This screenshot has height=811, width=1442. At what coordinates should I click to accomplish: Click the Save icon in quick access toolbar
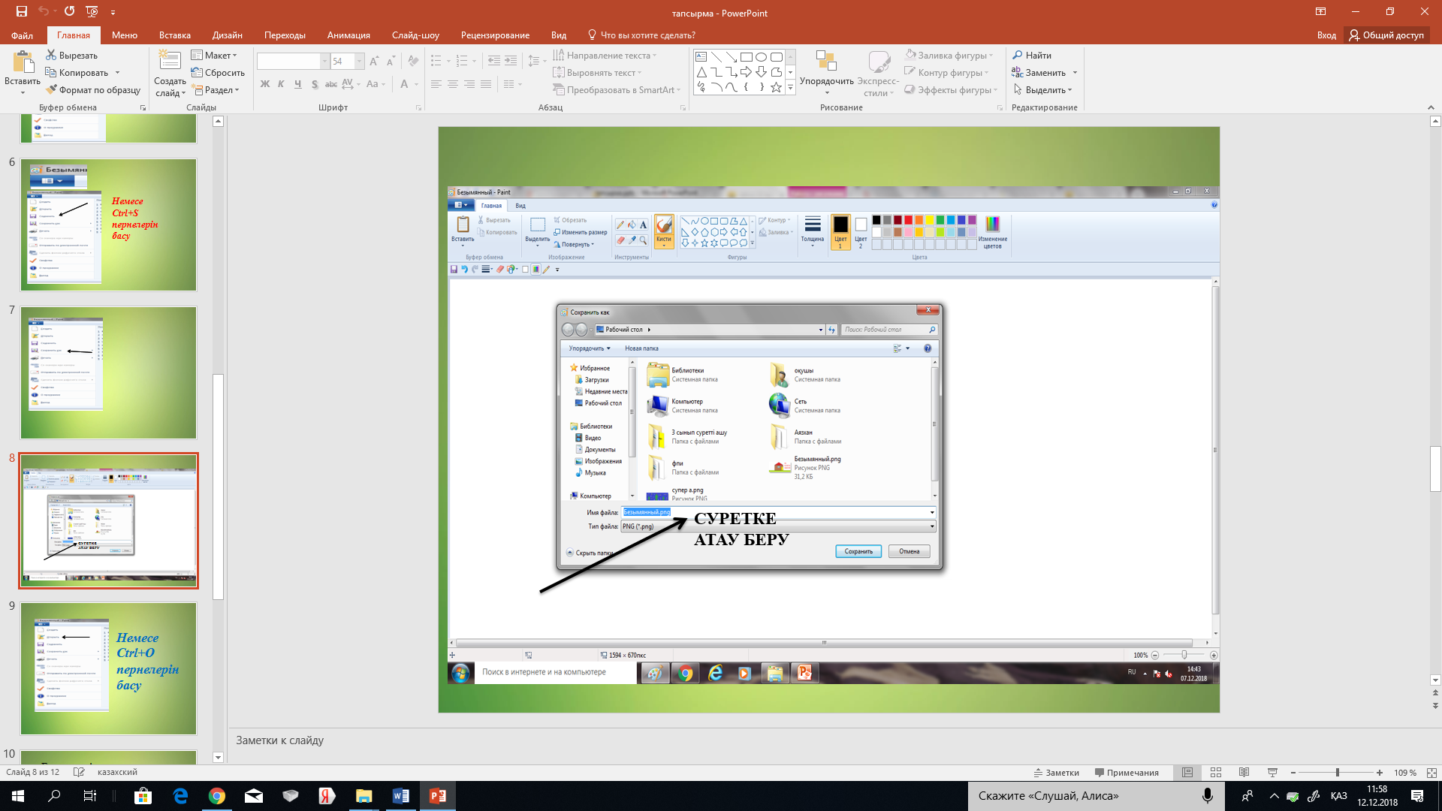tap(21, 11)
